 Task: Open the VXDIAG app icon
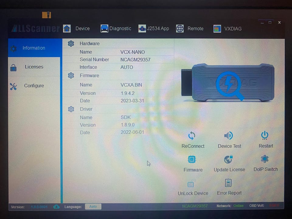(217, 29)
